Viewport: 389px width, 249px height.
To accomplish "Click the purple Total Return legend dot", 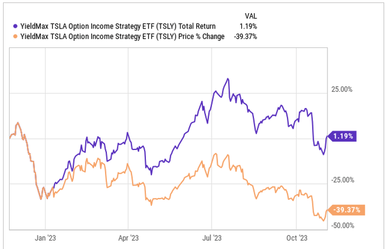I will point(16,26).
